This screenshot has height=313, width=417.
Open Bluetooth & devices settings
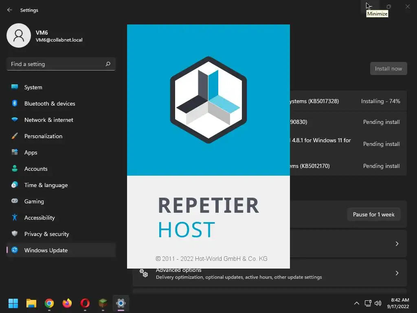tap(61, 104)
